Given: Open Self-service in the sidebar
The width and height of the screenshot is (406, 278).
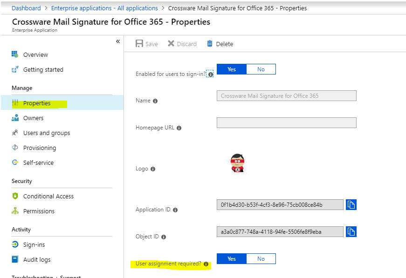Looking at the screenshot, I should 62,163.
